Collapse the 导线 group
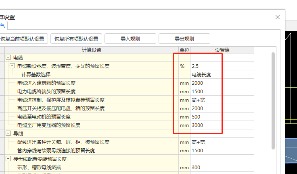297x174 pixels. 8,133
